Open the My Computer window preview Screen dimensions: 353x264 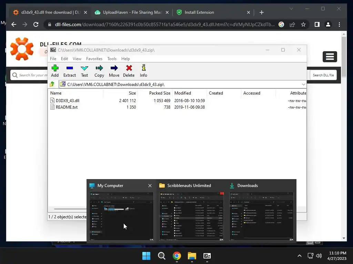tap(122, 216)
